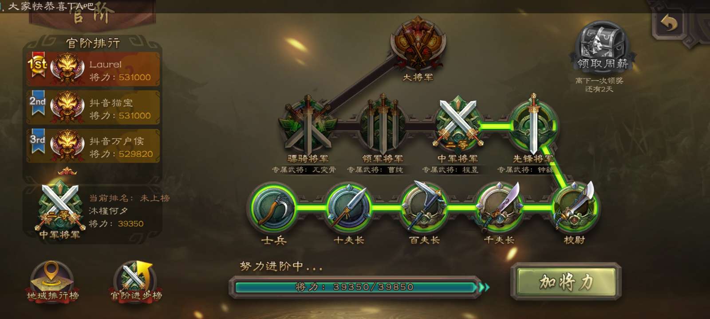710x319 pixels.
Task: Select third place player 抖音万户侯
Action: (93, 146)
